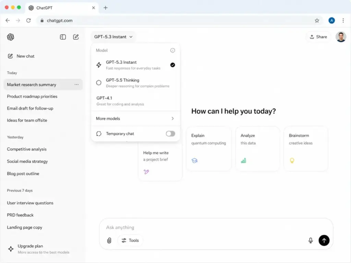Click the pen icon on Help me write card
351x263 pixels.
(146, 172)
